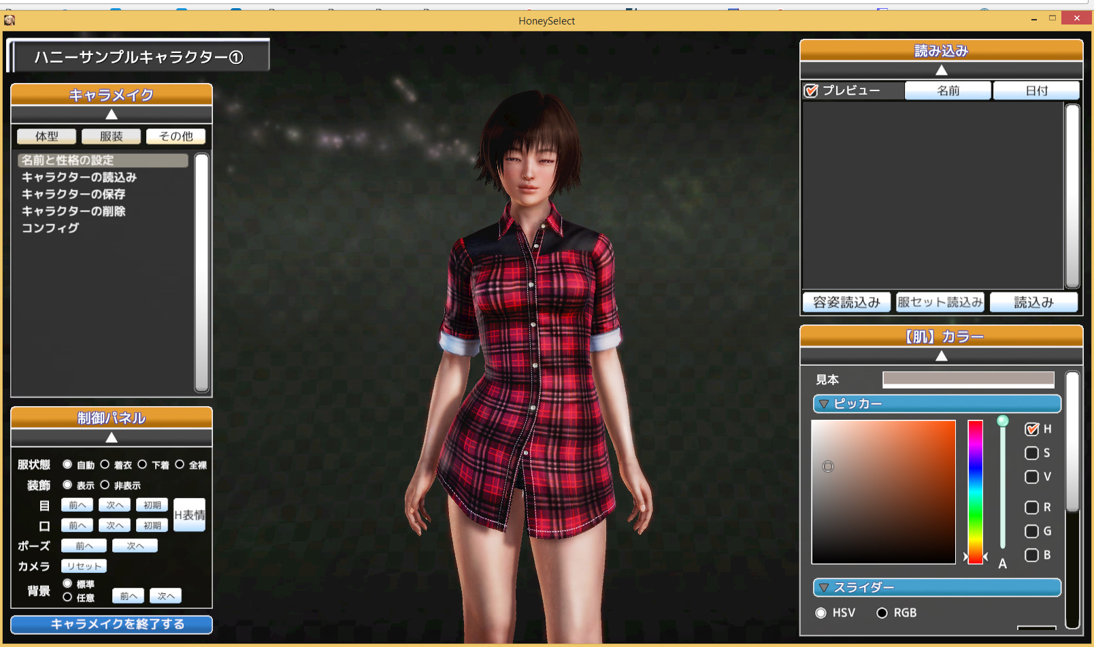Collapse the キャラメイク panel with its triangle
Screen dimensions: 1094x647
coord(112,114)
